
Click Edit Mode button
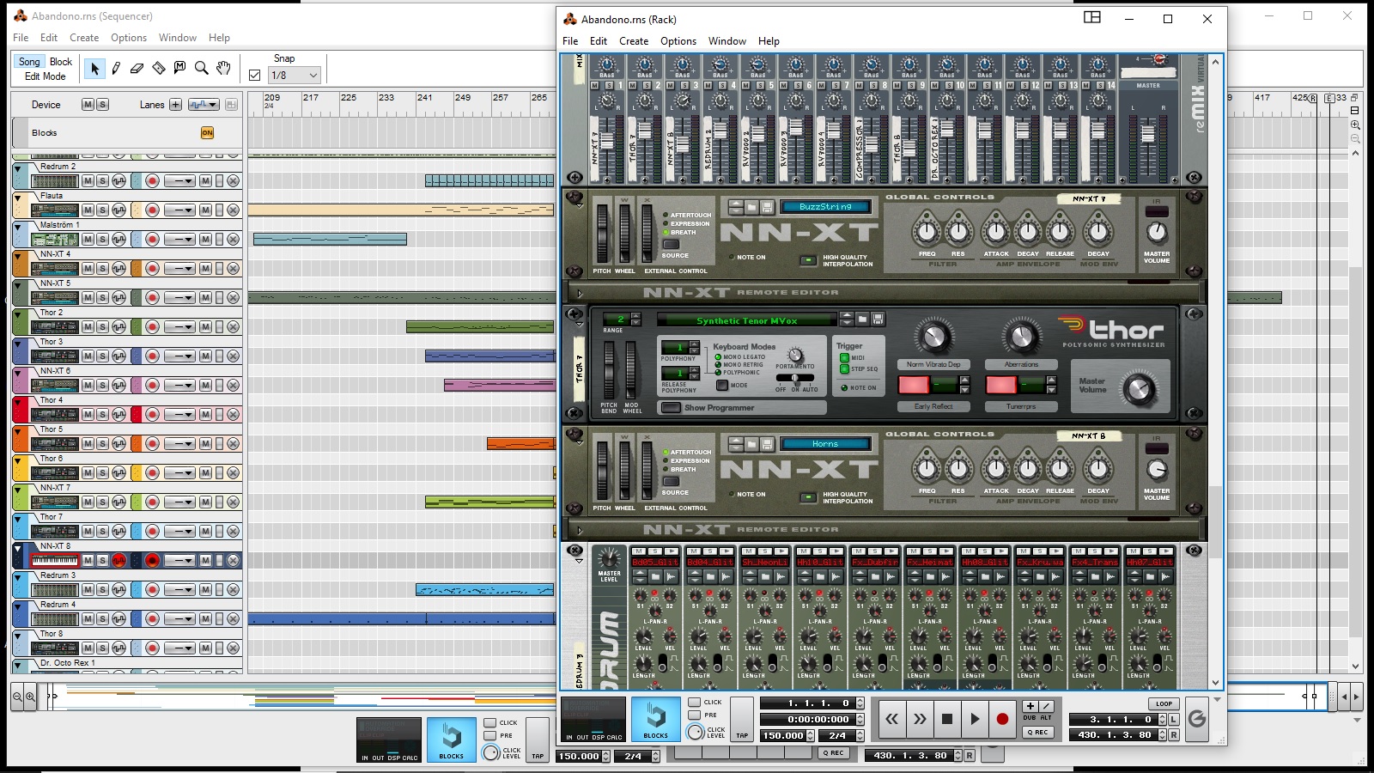pos(45,76)
